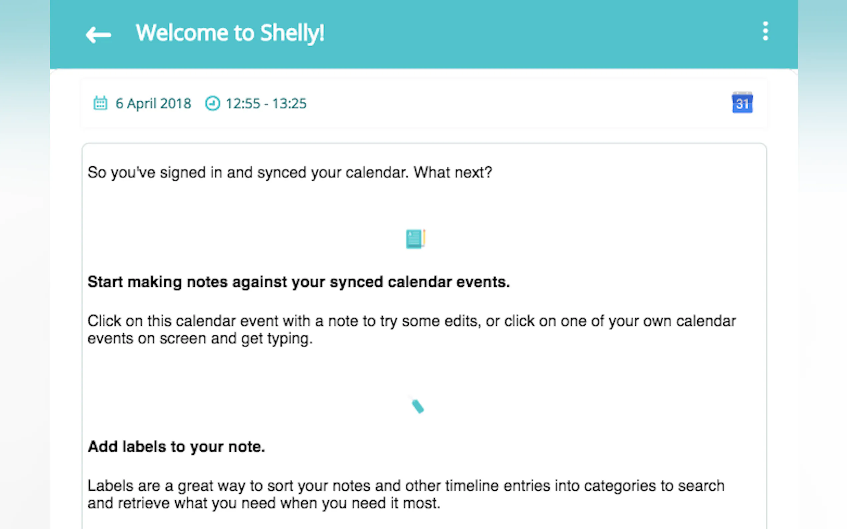Click the back arrow in header
The width and height of the screenshot is (847, 529).
coord(98,34)
